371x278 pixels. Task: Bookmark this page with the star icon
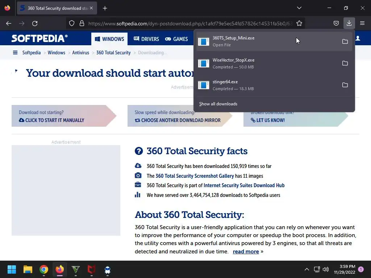pos(299,23)
